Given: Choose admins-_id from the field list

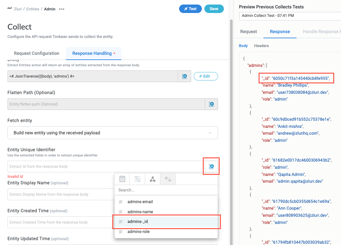Looking at the screenshot, I should 138,222.
